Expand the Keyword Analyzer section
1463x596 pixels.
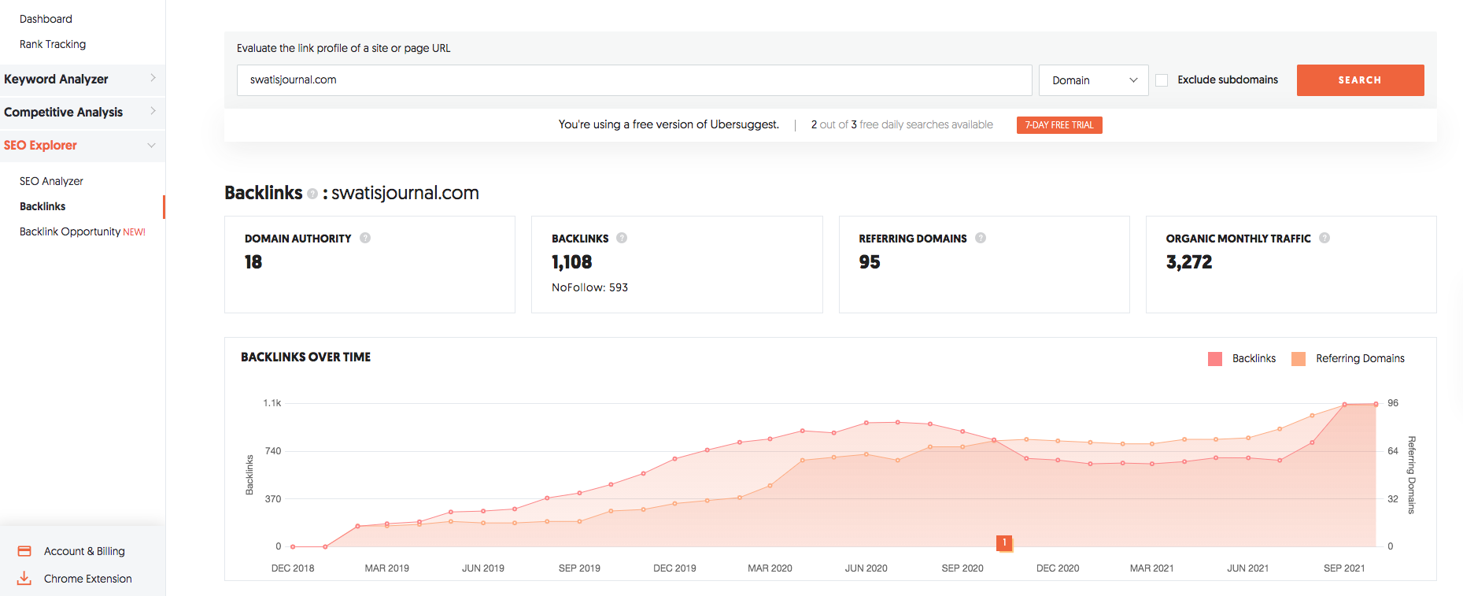point(83,79)
